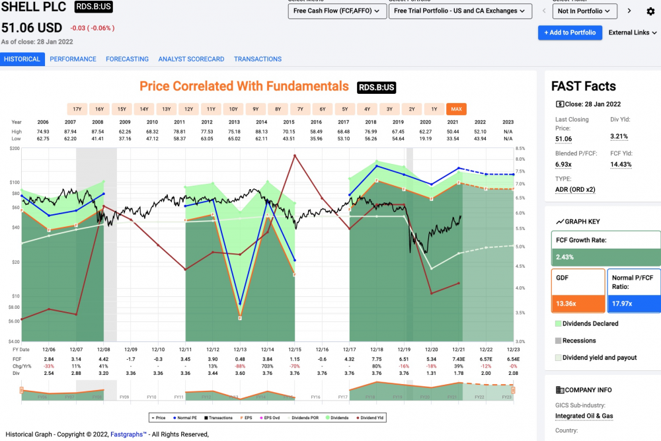The image size is (661, 441).
Task: Toggle the Dividends legend series
Action: point(337,418)
